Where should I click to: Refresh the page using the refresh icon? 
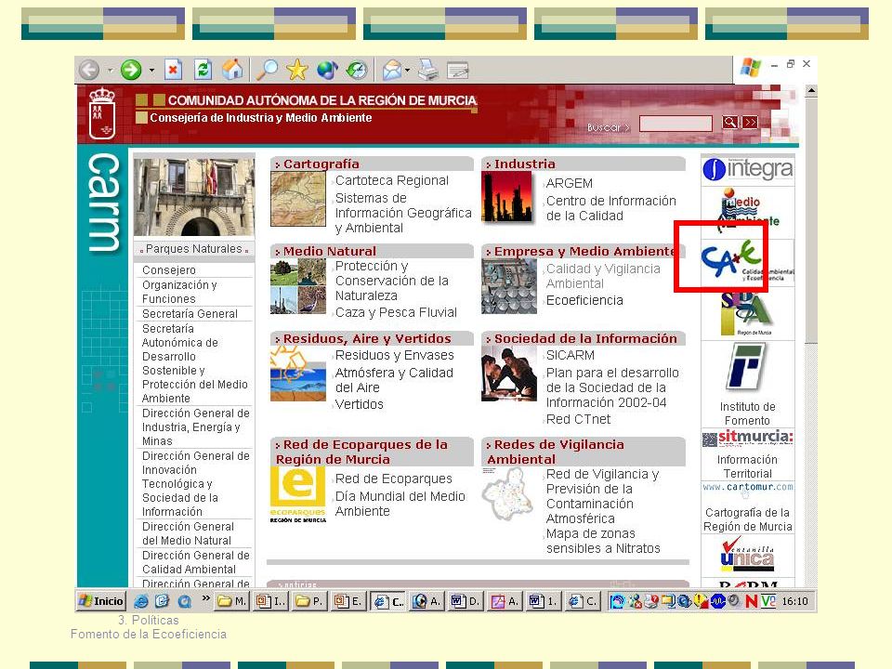click(203, 70)
